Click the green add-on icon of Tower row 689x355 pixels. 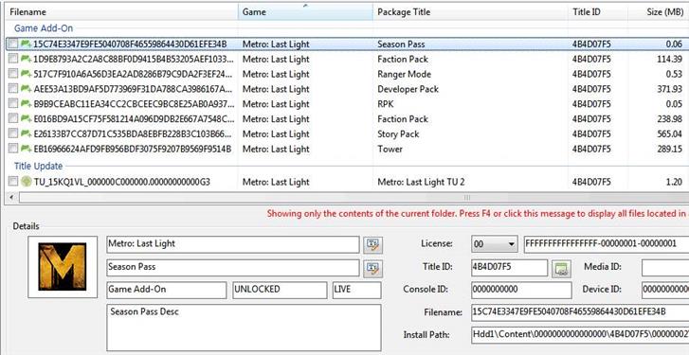tap(26, 149)
